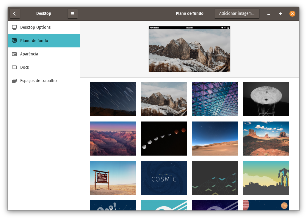307x219 pixels.
Task: Click the back arrow button in header
Action: click(x=15, y=14)
